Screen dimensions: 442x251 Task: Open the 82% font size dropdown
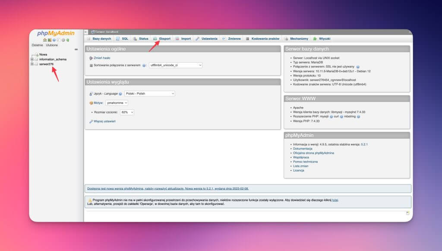point(127,112)
